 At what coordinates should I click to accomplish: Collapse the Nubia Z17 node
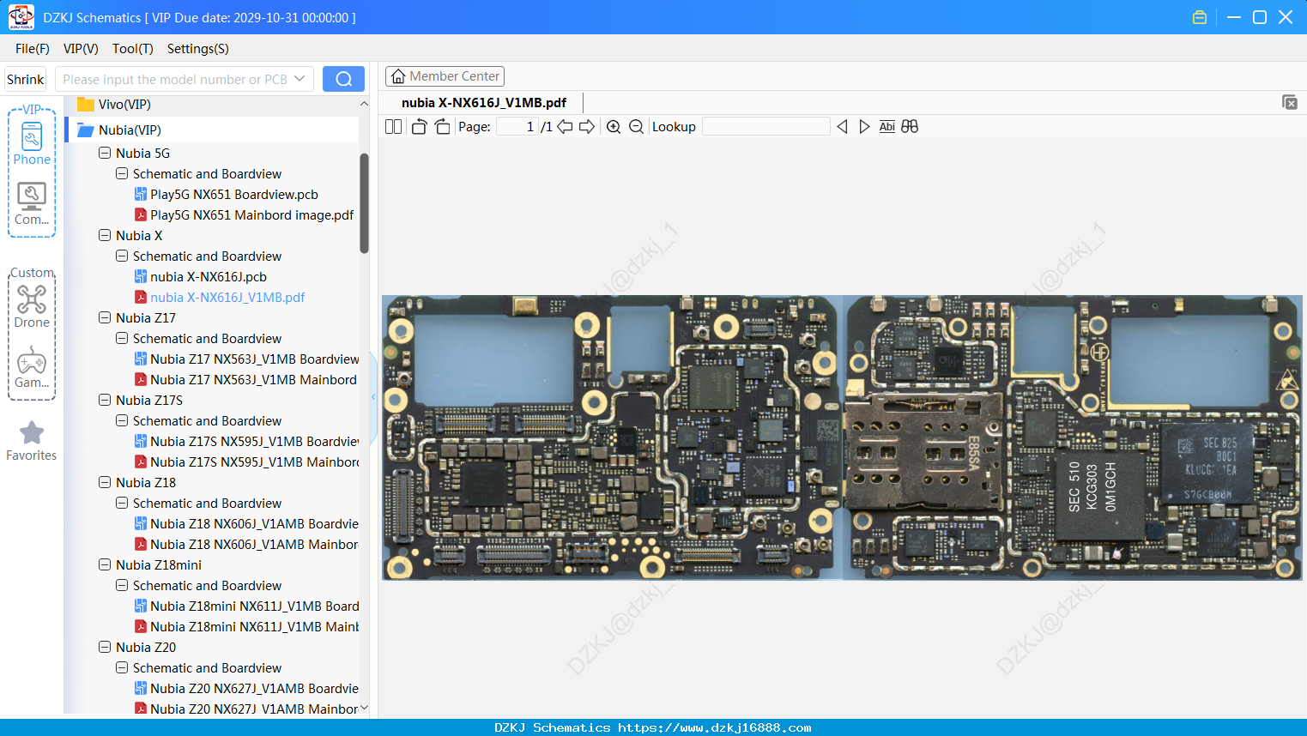[105, 317]
